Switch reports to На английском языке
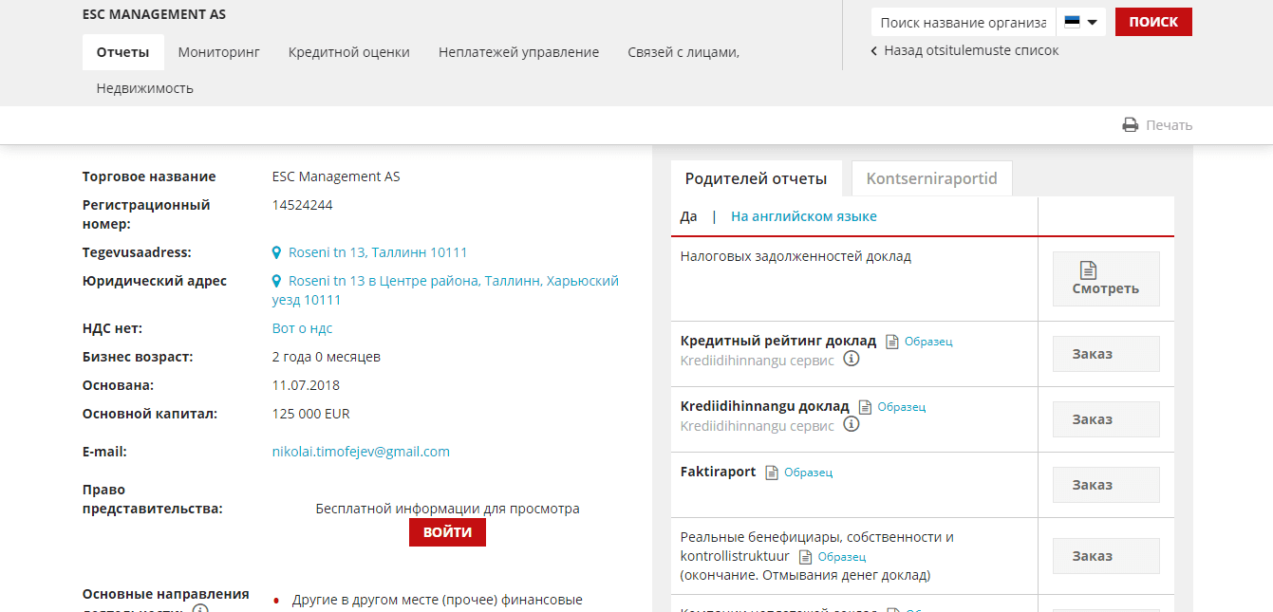The height and width of the screenshot is (612, 1273). (803, 216)
